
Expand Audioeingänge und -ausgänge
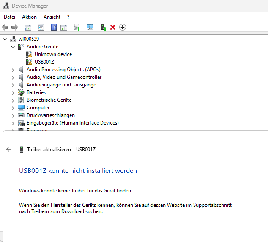tap(13, 85)
